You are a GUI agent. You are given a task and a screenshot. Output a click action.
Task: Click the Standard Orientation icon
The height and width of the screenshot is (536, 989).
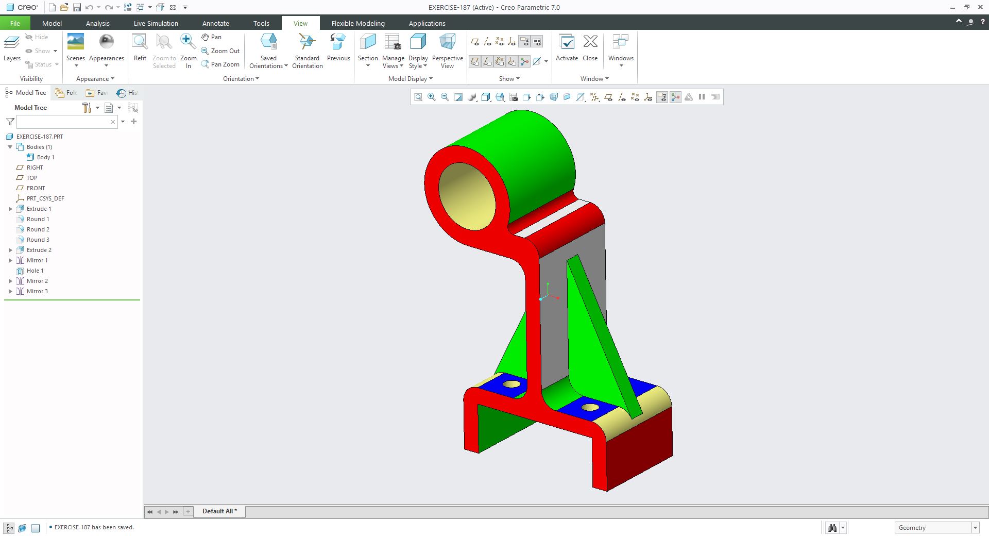click(x=307, y=51)
